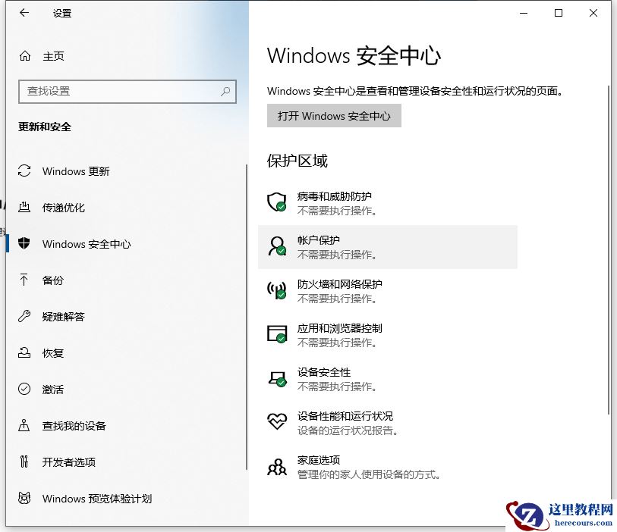
Task: 点击查找设置搜索框
Action: click(x=127, y=91)
